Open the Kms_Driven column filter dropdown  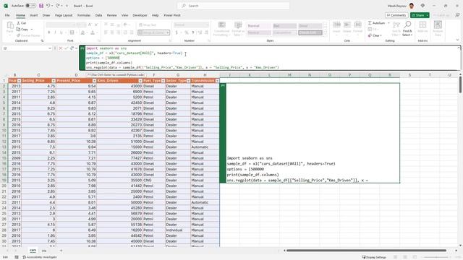[x=140, y=80]
